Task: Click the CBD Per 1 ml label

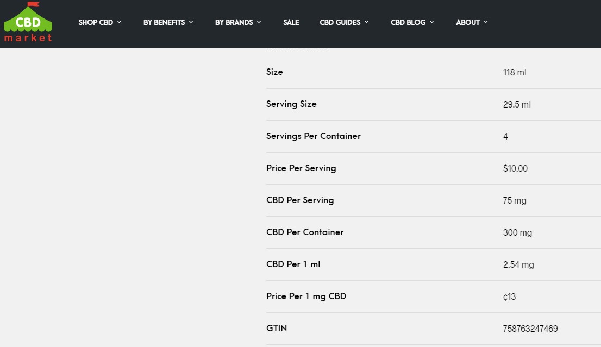Action: click(x=293, y=264)
